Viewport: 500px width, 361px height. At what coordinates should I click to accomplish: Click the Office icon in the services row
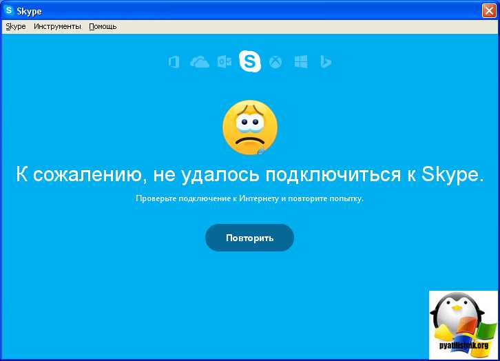pyautogui.click(x=174, y=61)
